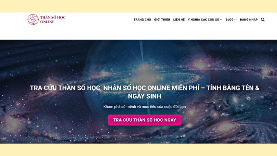
Task: Click the pale yellow strip below the banner
Action: click(138, 150)
